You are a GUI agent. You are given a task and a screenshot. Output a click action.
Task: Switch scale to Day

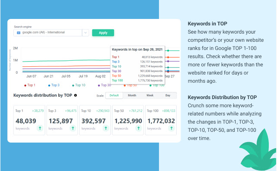(168, 95)
